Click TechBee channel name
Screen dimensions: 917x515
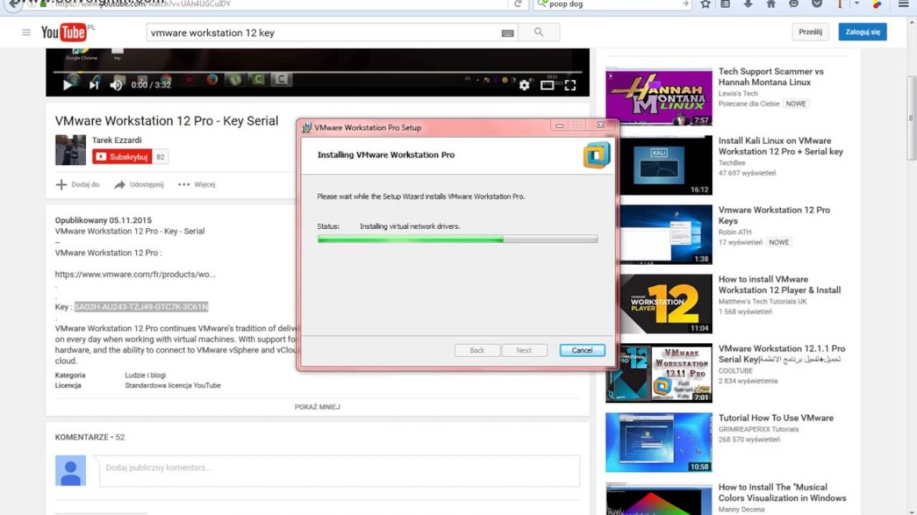[x=732, y=163]
